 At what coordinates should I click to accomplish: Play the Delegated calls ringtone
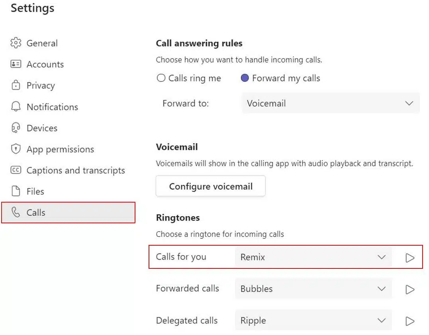(409, 321)
